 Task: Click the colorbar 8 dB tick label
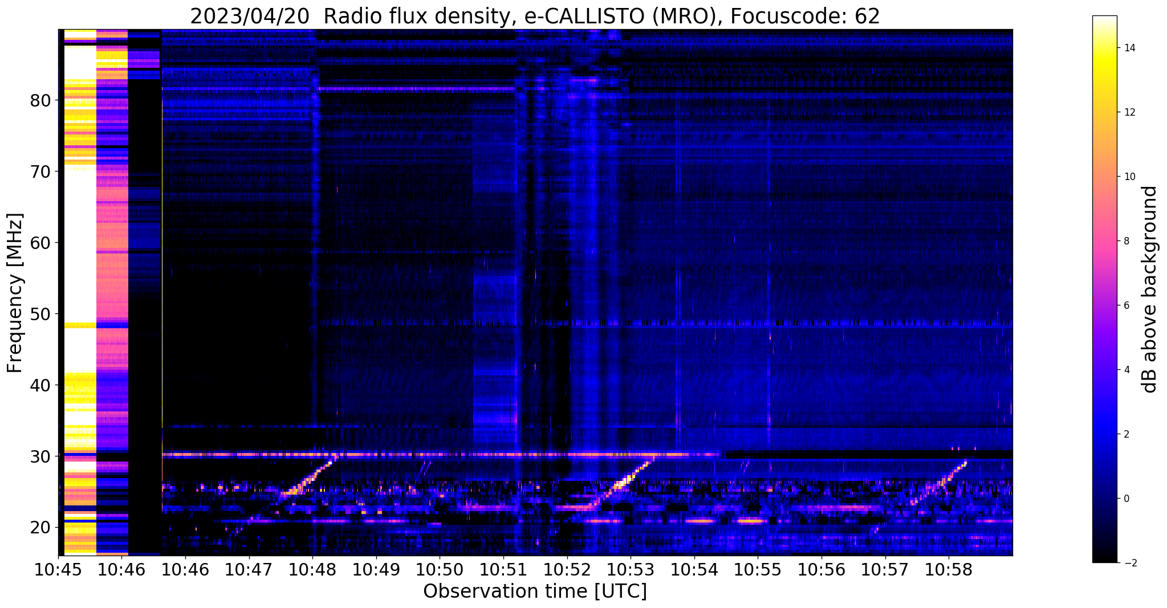click(1126, 241)
